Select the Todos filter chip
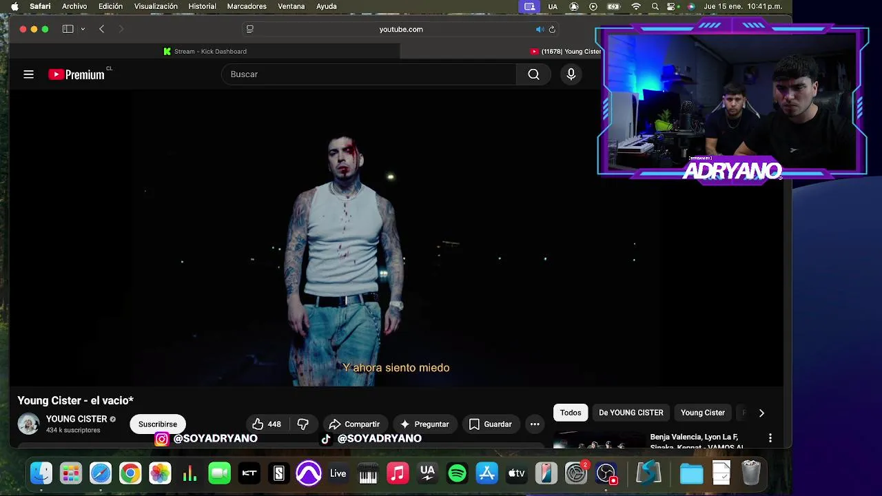This screenshot has height=496, width=882. click(x=571, y=413)
